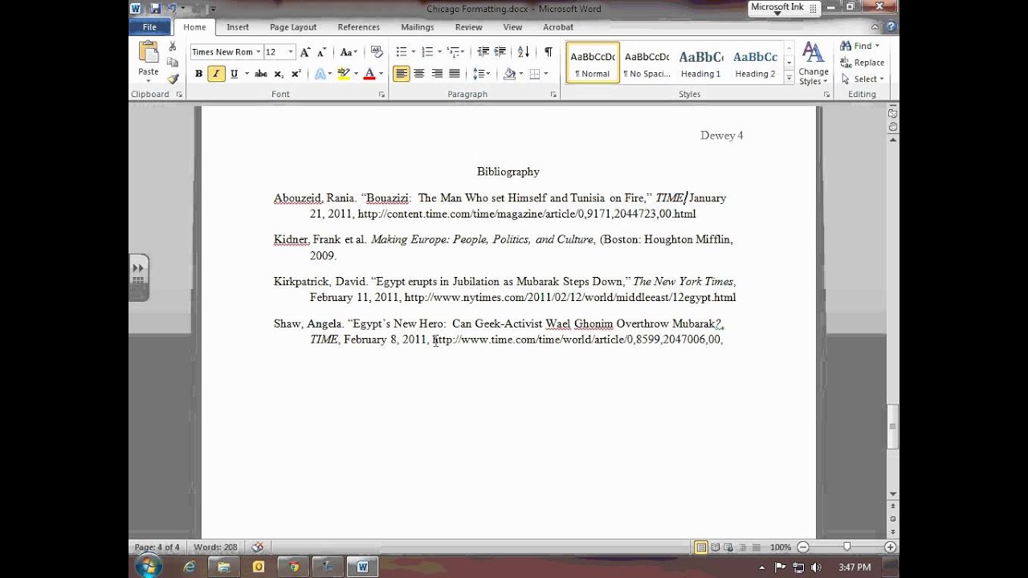Zoom out with the minus button
1028x578 pixels.
(804, 547)
